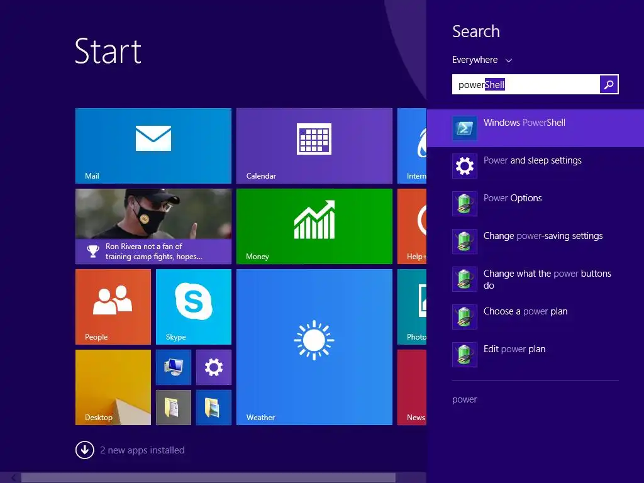
Task: Select Edit power plan result
Action: tap(536, 355)
